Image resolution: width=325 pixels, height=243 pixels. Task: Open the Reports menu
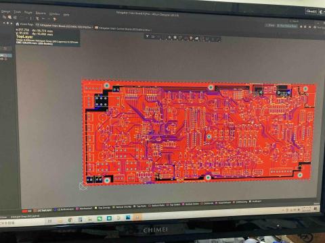tap(41, 13)
